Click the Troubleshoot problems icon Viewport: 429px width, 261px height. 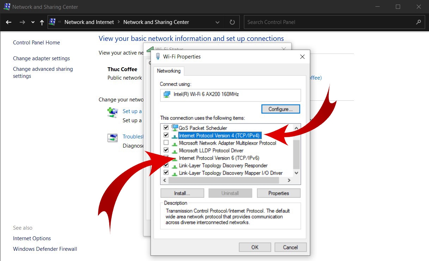[x=112, y=138]
